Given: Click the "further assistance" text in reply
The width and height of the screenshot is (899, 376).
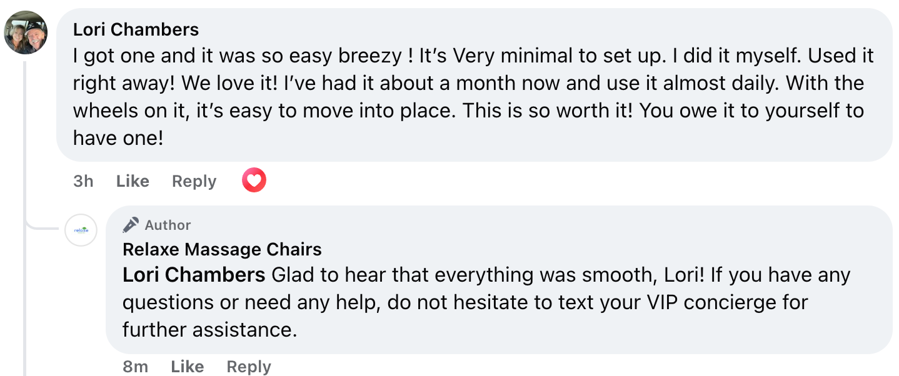Looking at the screenshot, I should (x=209, y=330).
